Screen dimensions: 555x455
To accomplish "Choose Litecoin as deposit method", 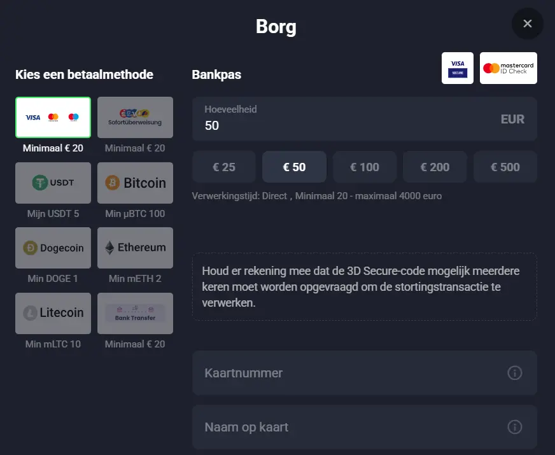I will point(53,313).
